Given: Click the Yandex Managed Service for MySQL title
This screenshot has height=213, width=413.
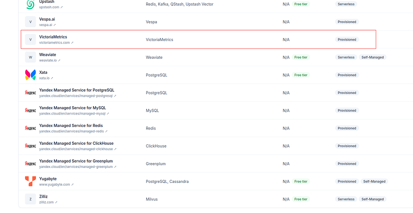Looking at the screenshot, I should tap(72, 108).
